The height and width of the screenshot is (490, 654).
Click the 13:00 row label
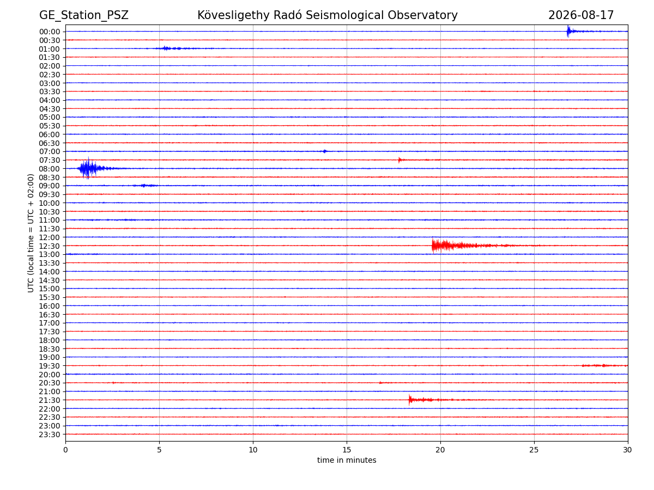50,254
